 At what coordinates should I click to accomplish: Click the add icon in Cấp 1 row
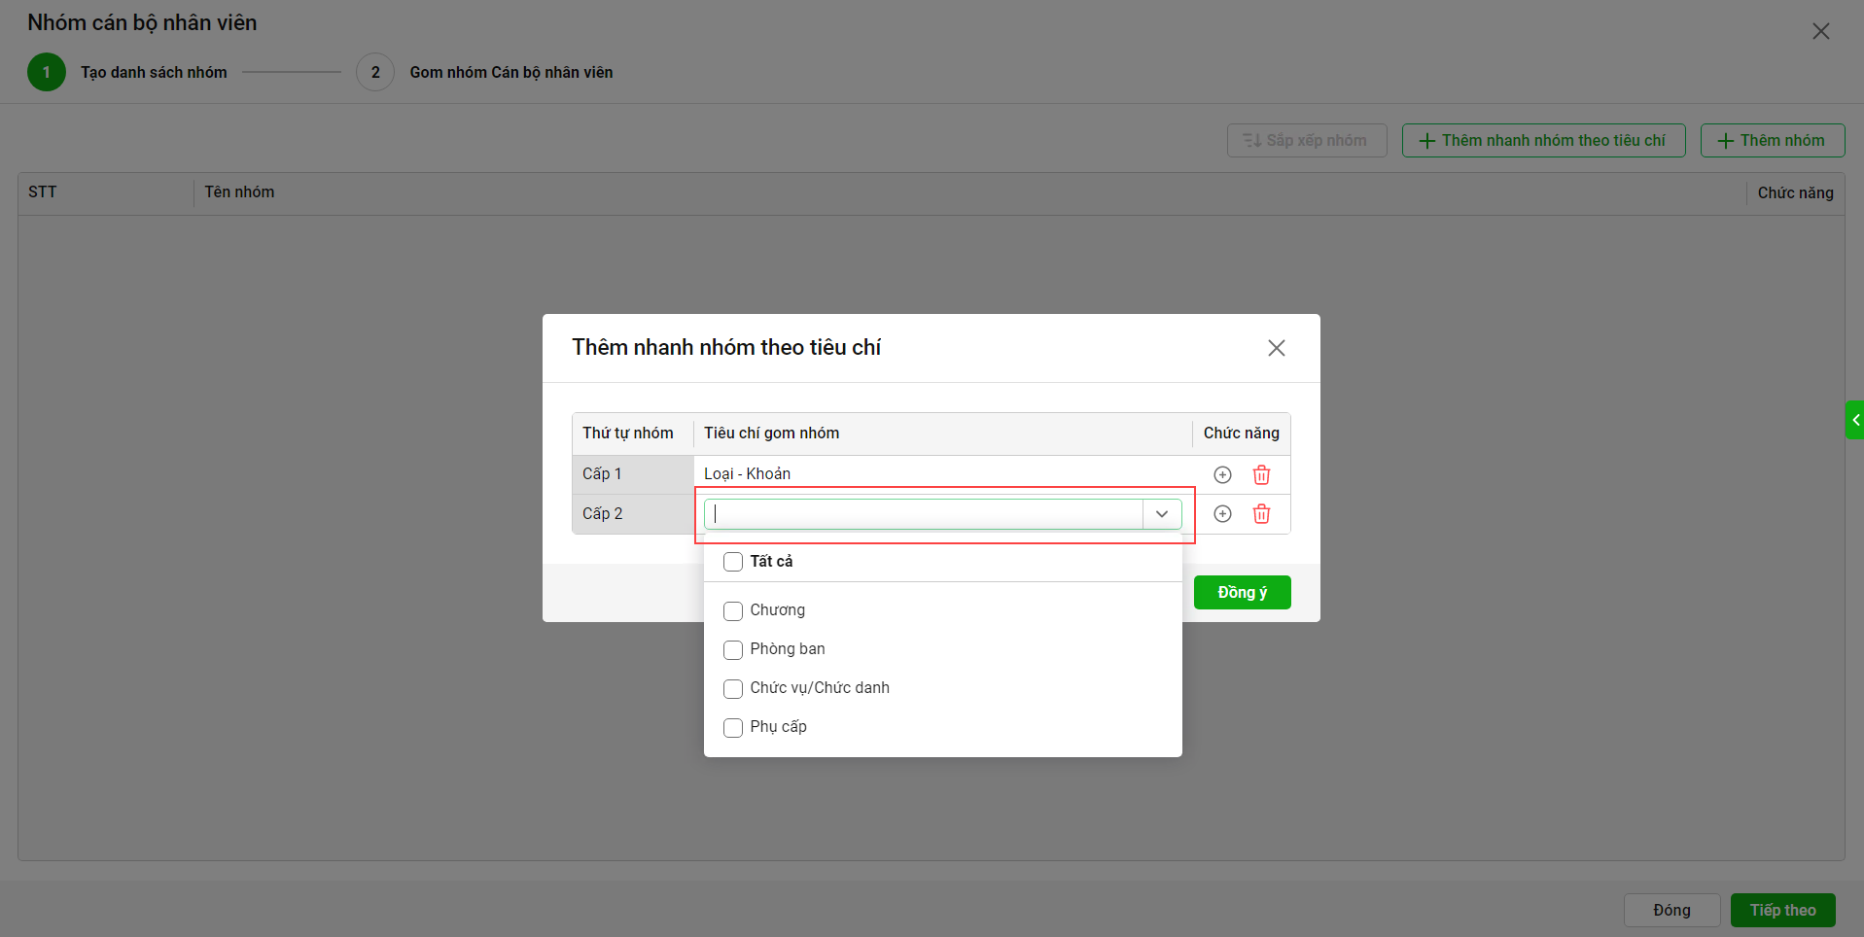pos(1222,474)
